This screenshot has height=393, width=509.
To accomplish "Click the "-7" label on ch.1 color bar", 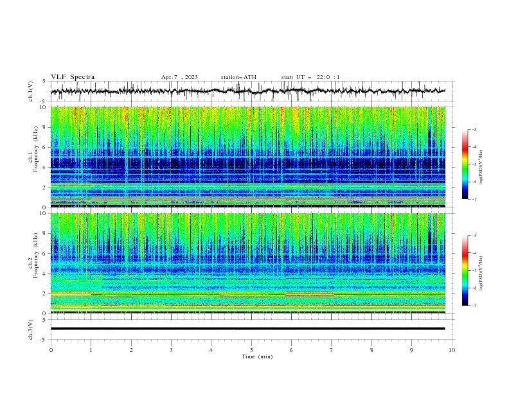I will pyautogui.click(x=474, y=199).
